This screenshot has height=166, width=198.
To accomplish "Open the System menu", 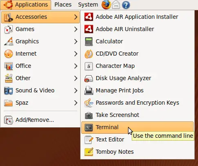I will (x=88, y=4).
